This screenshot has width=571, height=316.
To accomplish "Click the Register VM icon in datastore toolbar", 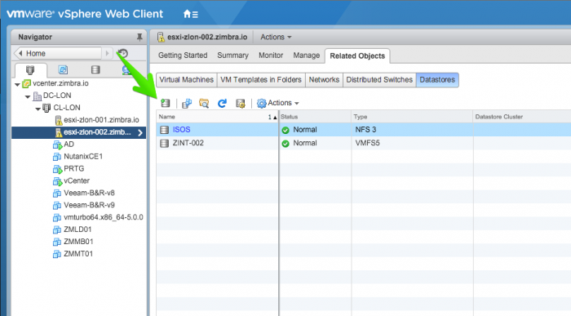I will (187, 104).
